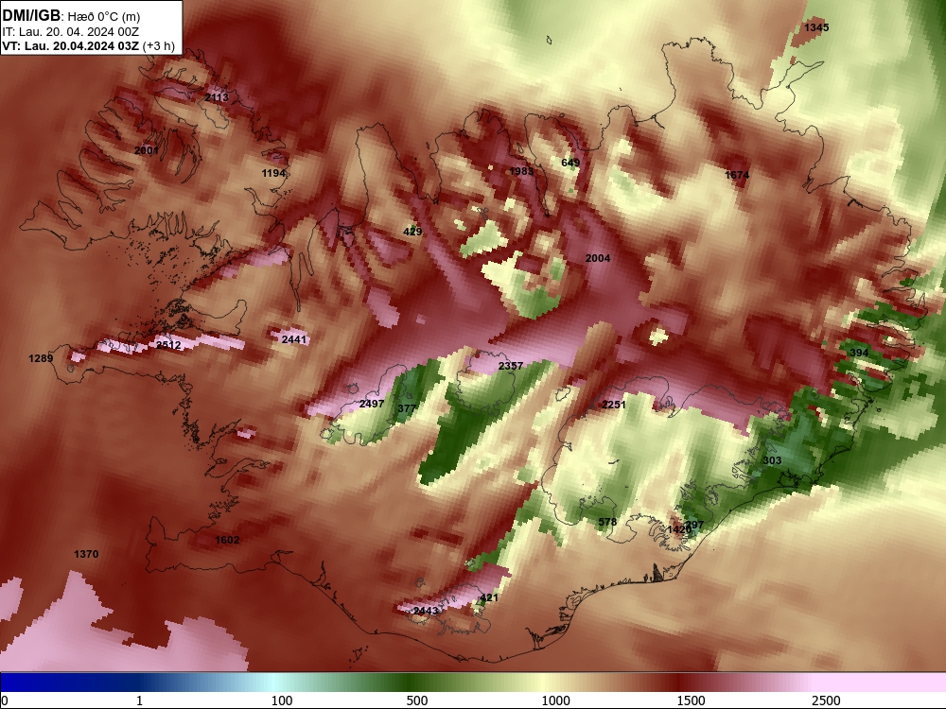Click the 1345 offshore value

[x=817, y=27]
